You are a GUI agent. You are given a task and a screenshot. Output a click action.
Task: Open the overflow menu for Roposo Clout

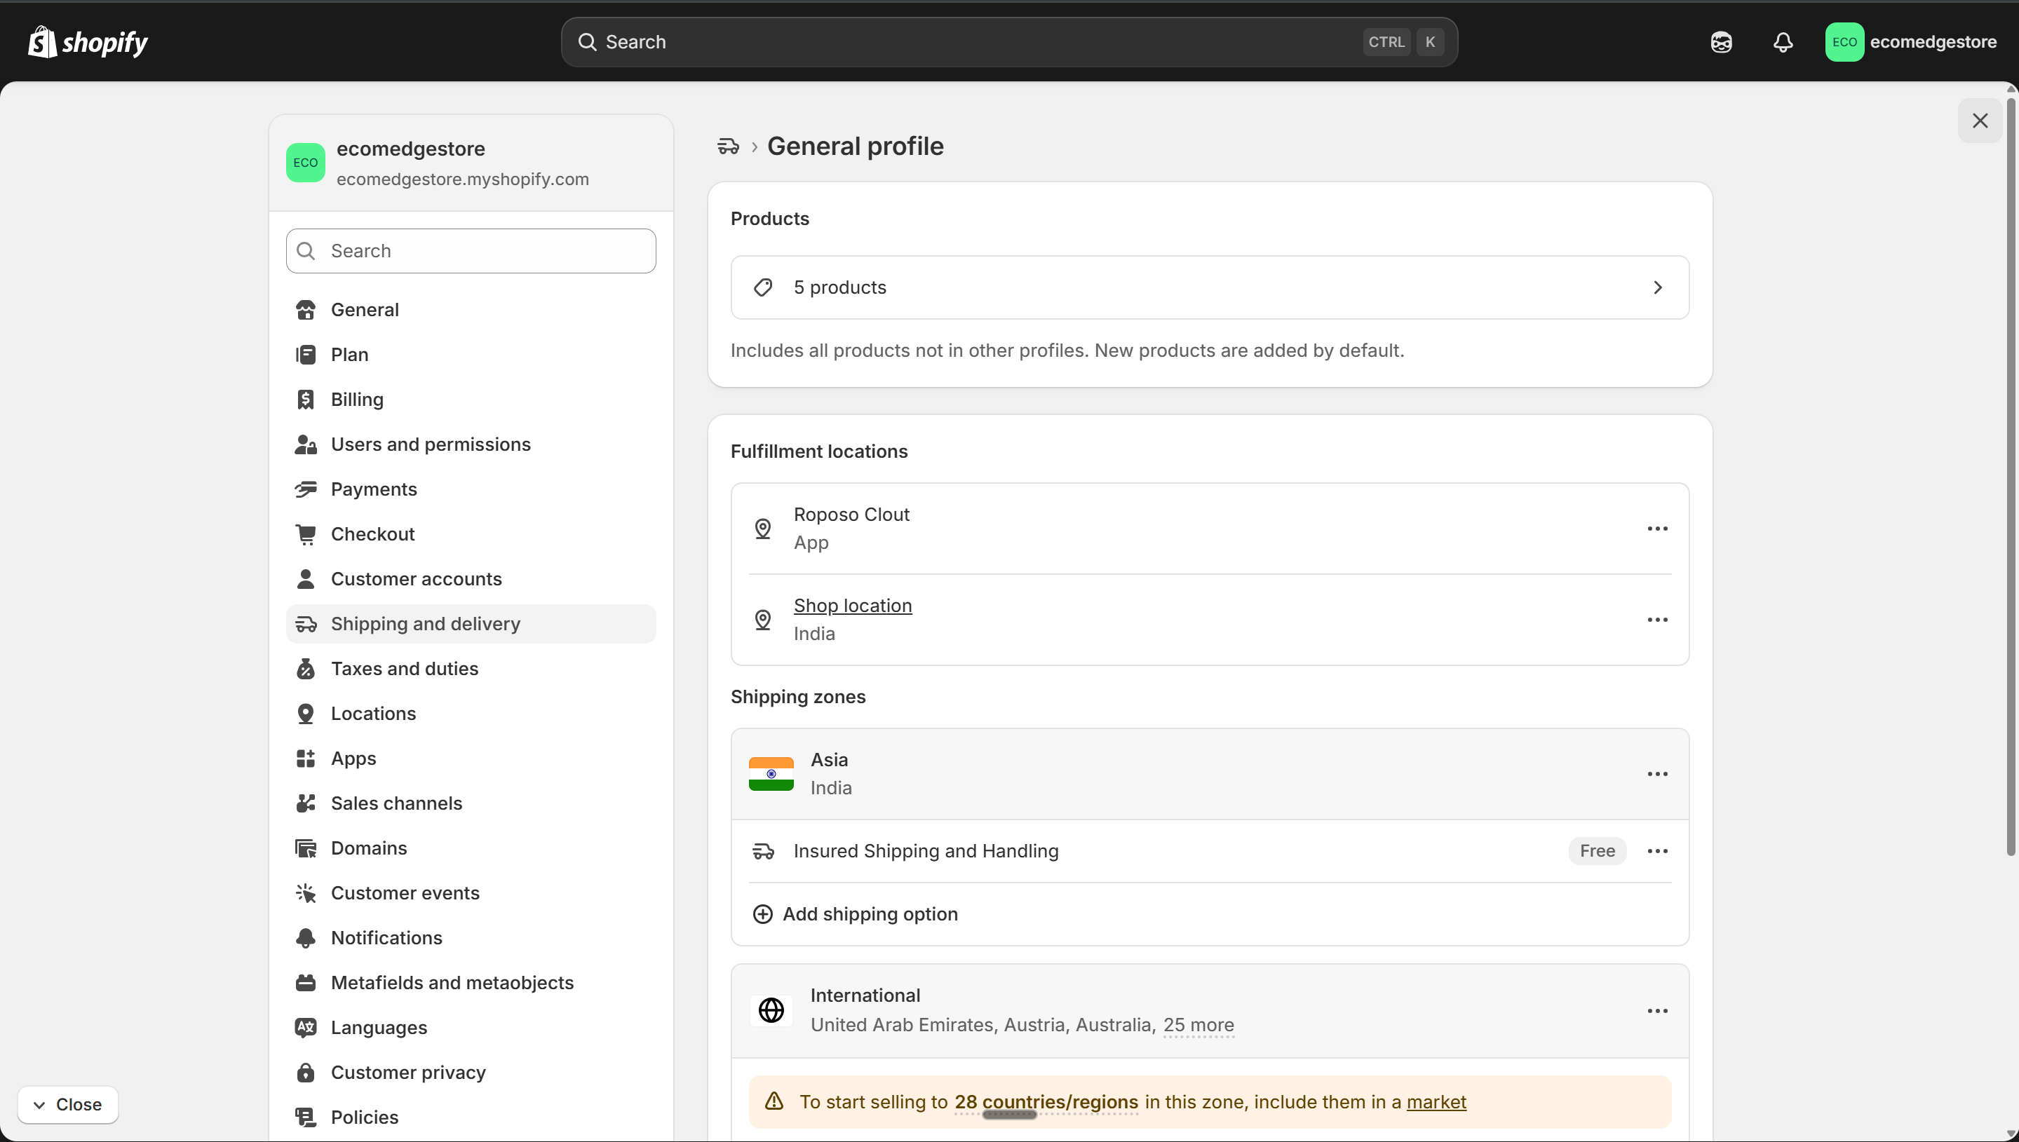click(x=1657, y=527)
